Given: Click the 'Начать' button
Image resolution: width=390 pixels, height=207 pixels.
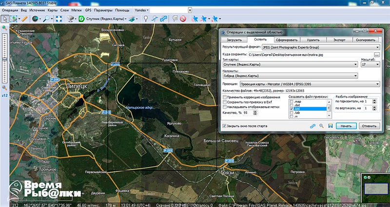Looking at the screenshot, I should (x=346, y=126).
